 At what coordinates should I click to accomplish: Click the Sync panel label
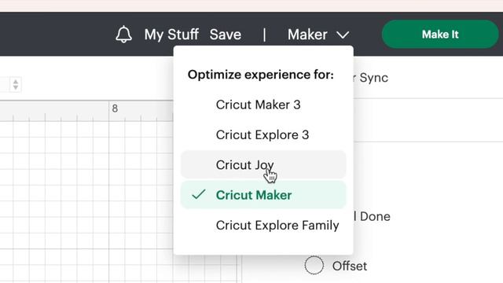pos(373,78)
